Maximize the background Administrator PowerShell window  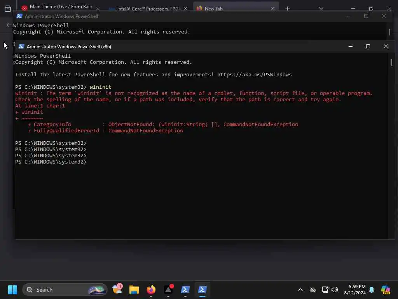click(366, 16)
